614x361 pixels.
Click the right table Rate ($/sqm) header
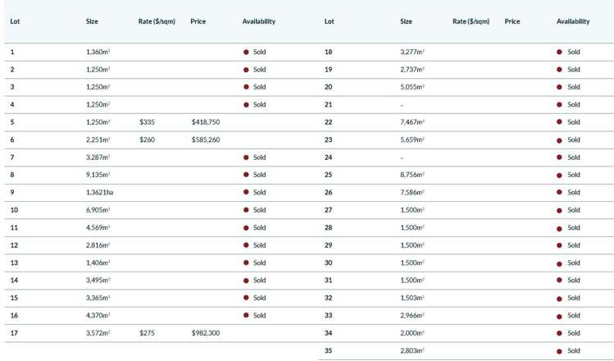[471, 21]
